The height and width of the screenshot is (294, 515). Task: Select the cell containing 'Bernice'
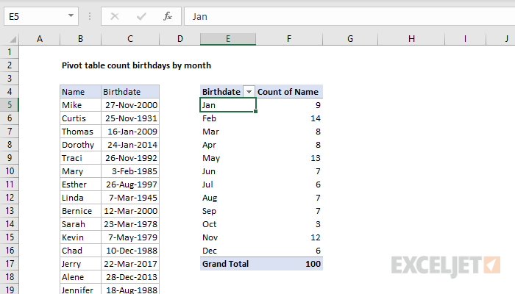pos(80,211)
